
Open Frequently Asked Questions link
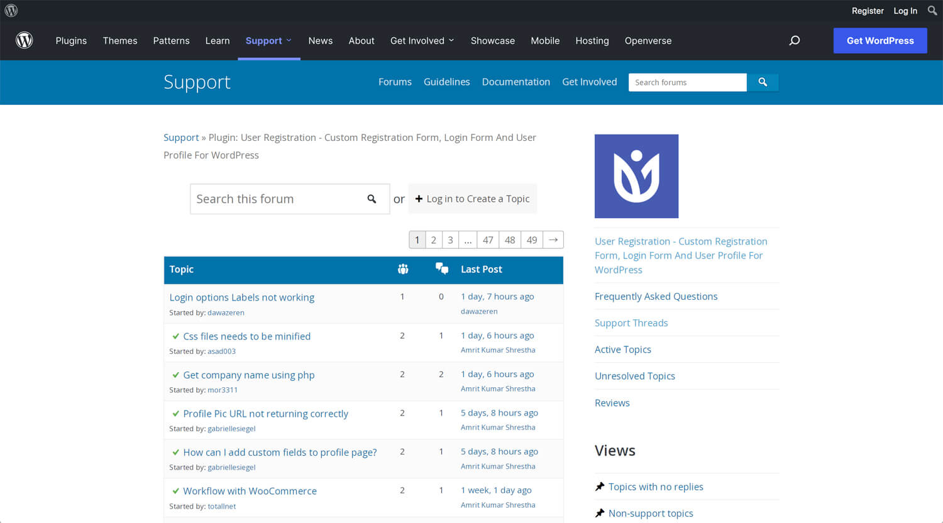[656, 296]
